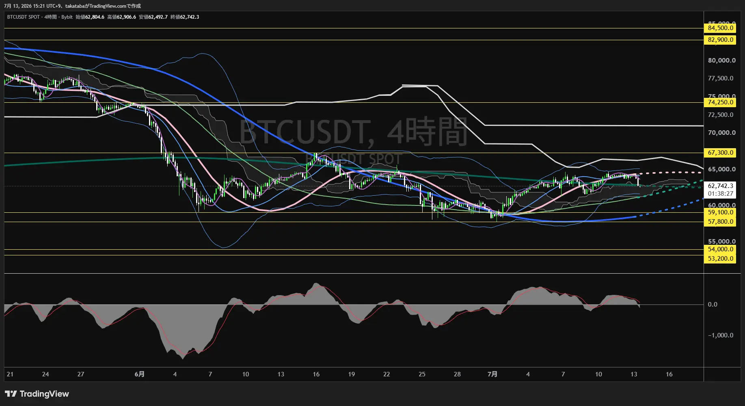Click the current price label 62,742.3
745x406 pixels.
point(720,186)
